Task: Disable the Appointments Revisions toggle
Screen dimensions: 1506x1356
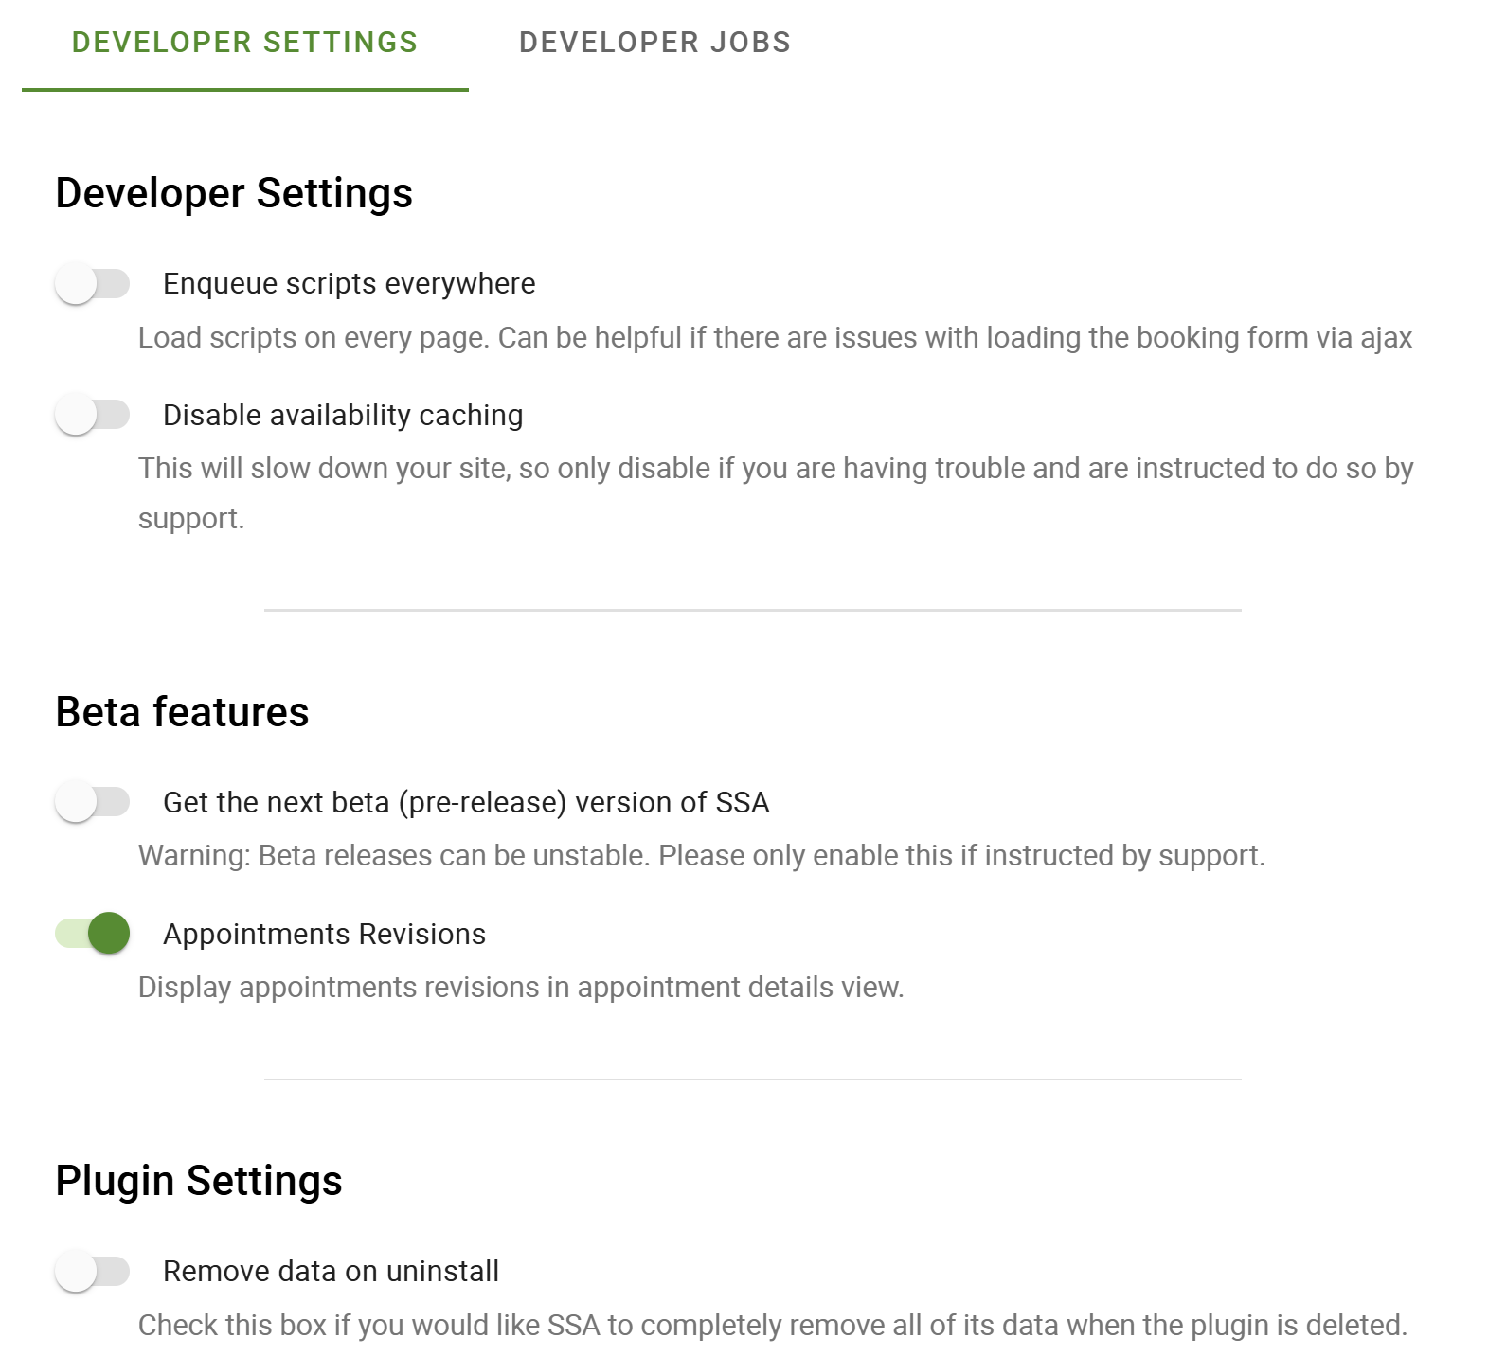Action: click(x=94, y=933)
